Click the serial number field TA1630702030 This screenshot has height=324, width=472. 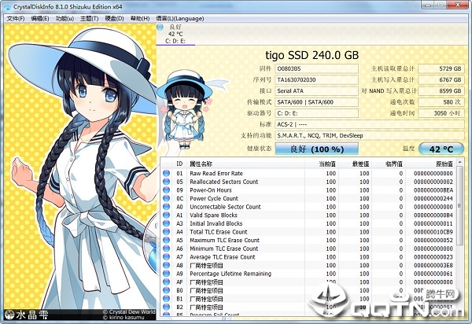coord(317,79)
